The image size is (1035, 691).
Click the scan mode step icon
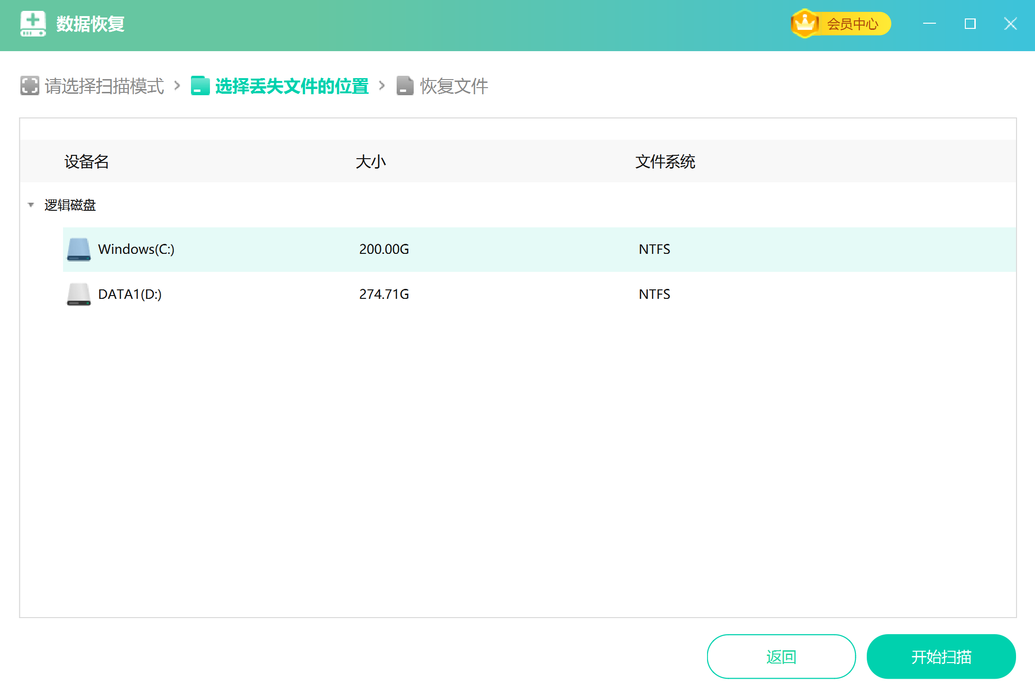coord(29,86)
